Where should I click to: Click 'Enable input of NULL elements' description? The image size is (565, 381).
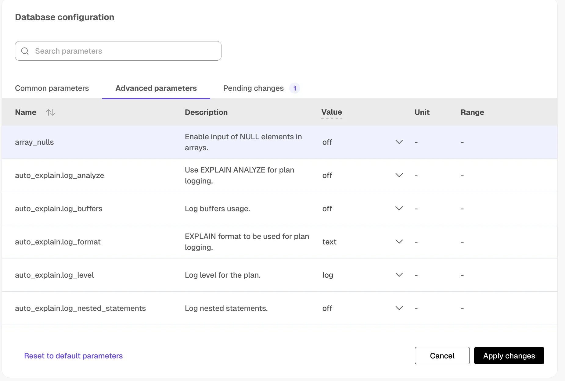[x=243, y=142]
